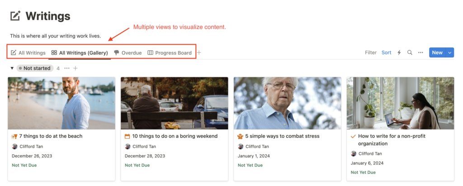Click the lightning bolt automations icon

click(x=399, y=53)
